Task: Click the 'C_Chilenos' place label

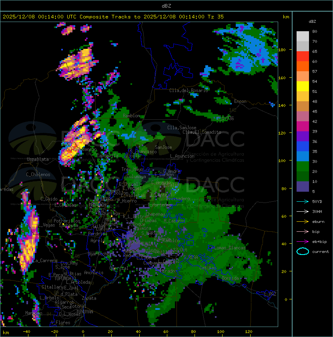Action: point(38,175)
